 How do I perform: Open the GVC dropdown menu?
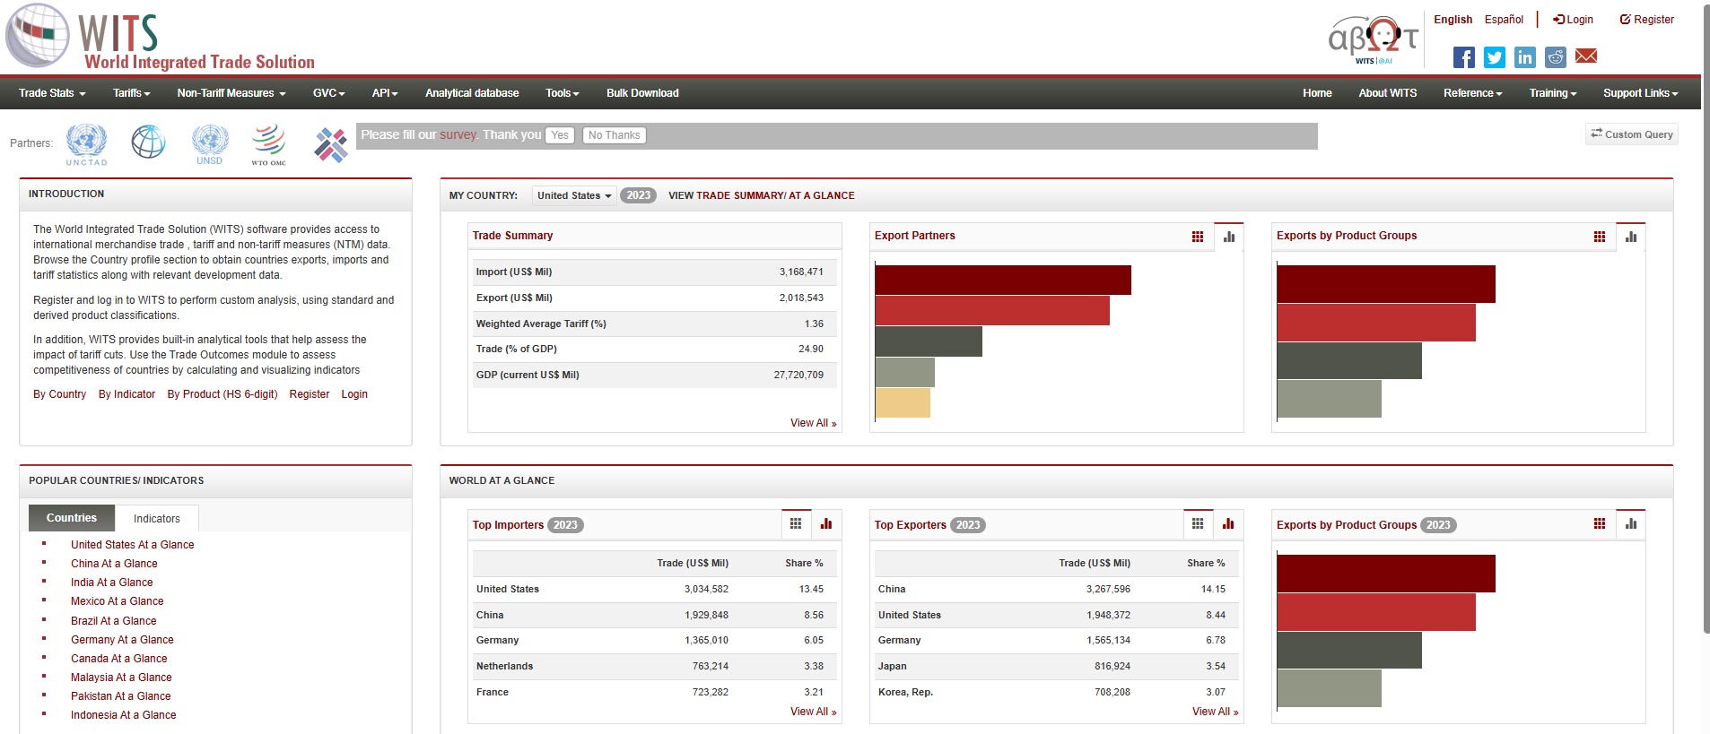point(328,93)
